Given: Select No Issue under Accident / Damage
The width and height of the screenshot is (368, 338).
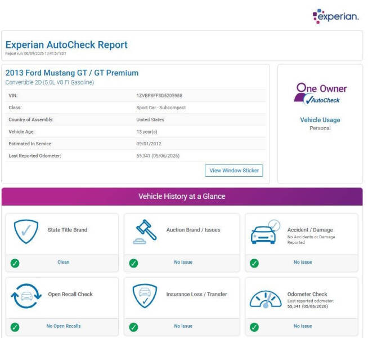Looking at the screenshot, I should tap(303, 262).
